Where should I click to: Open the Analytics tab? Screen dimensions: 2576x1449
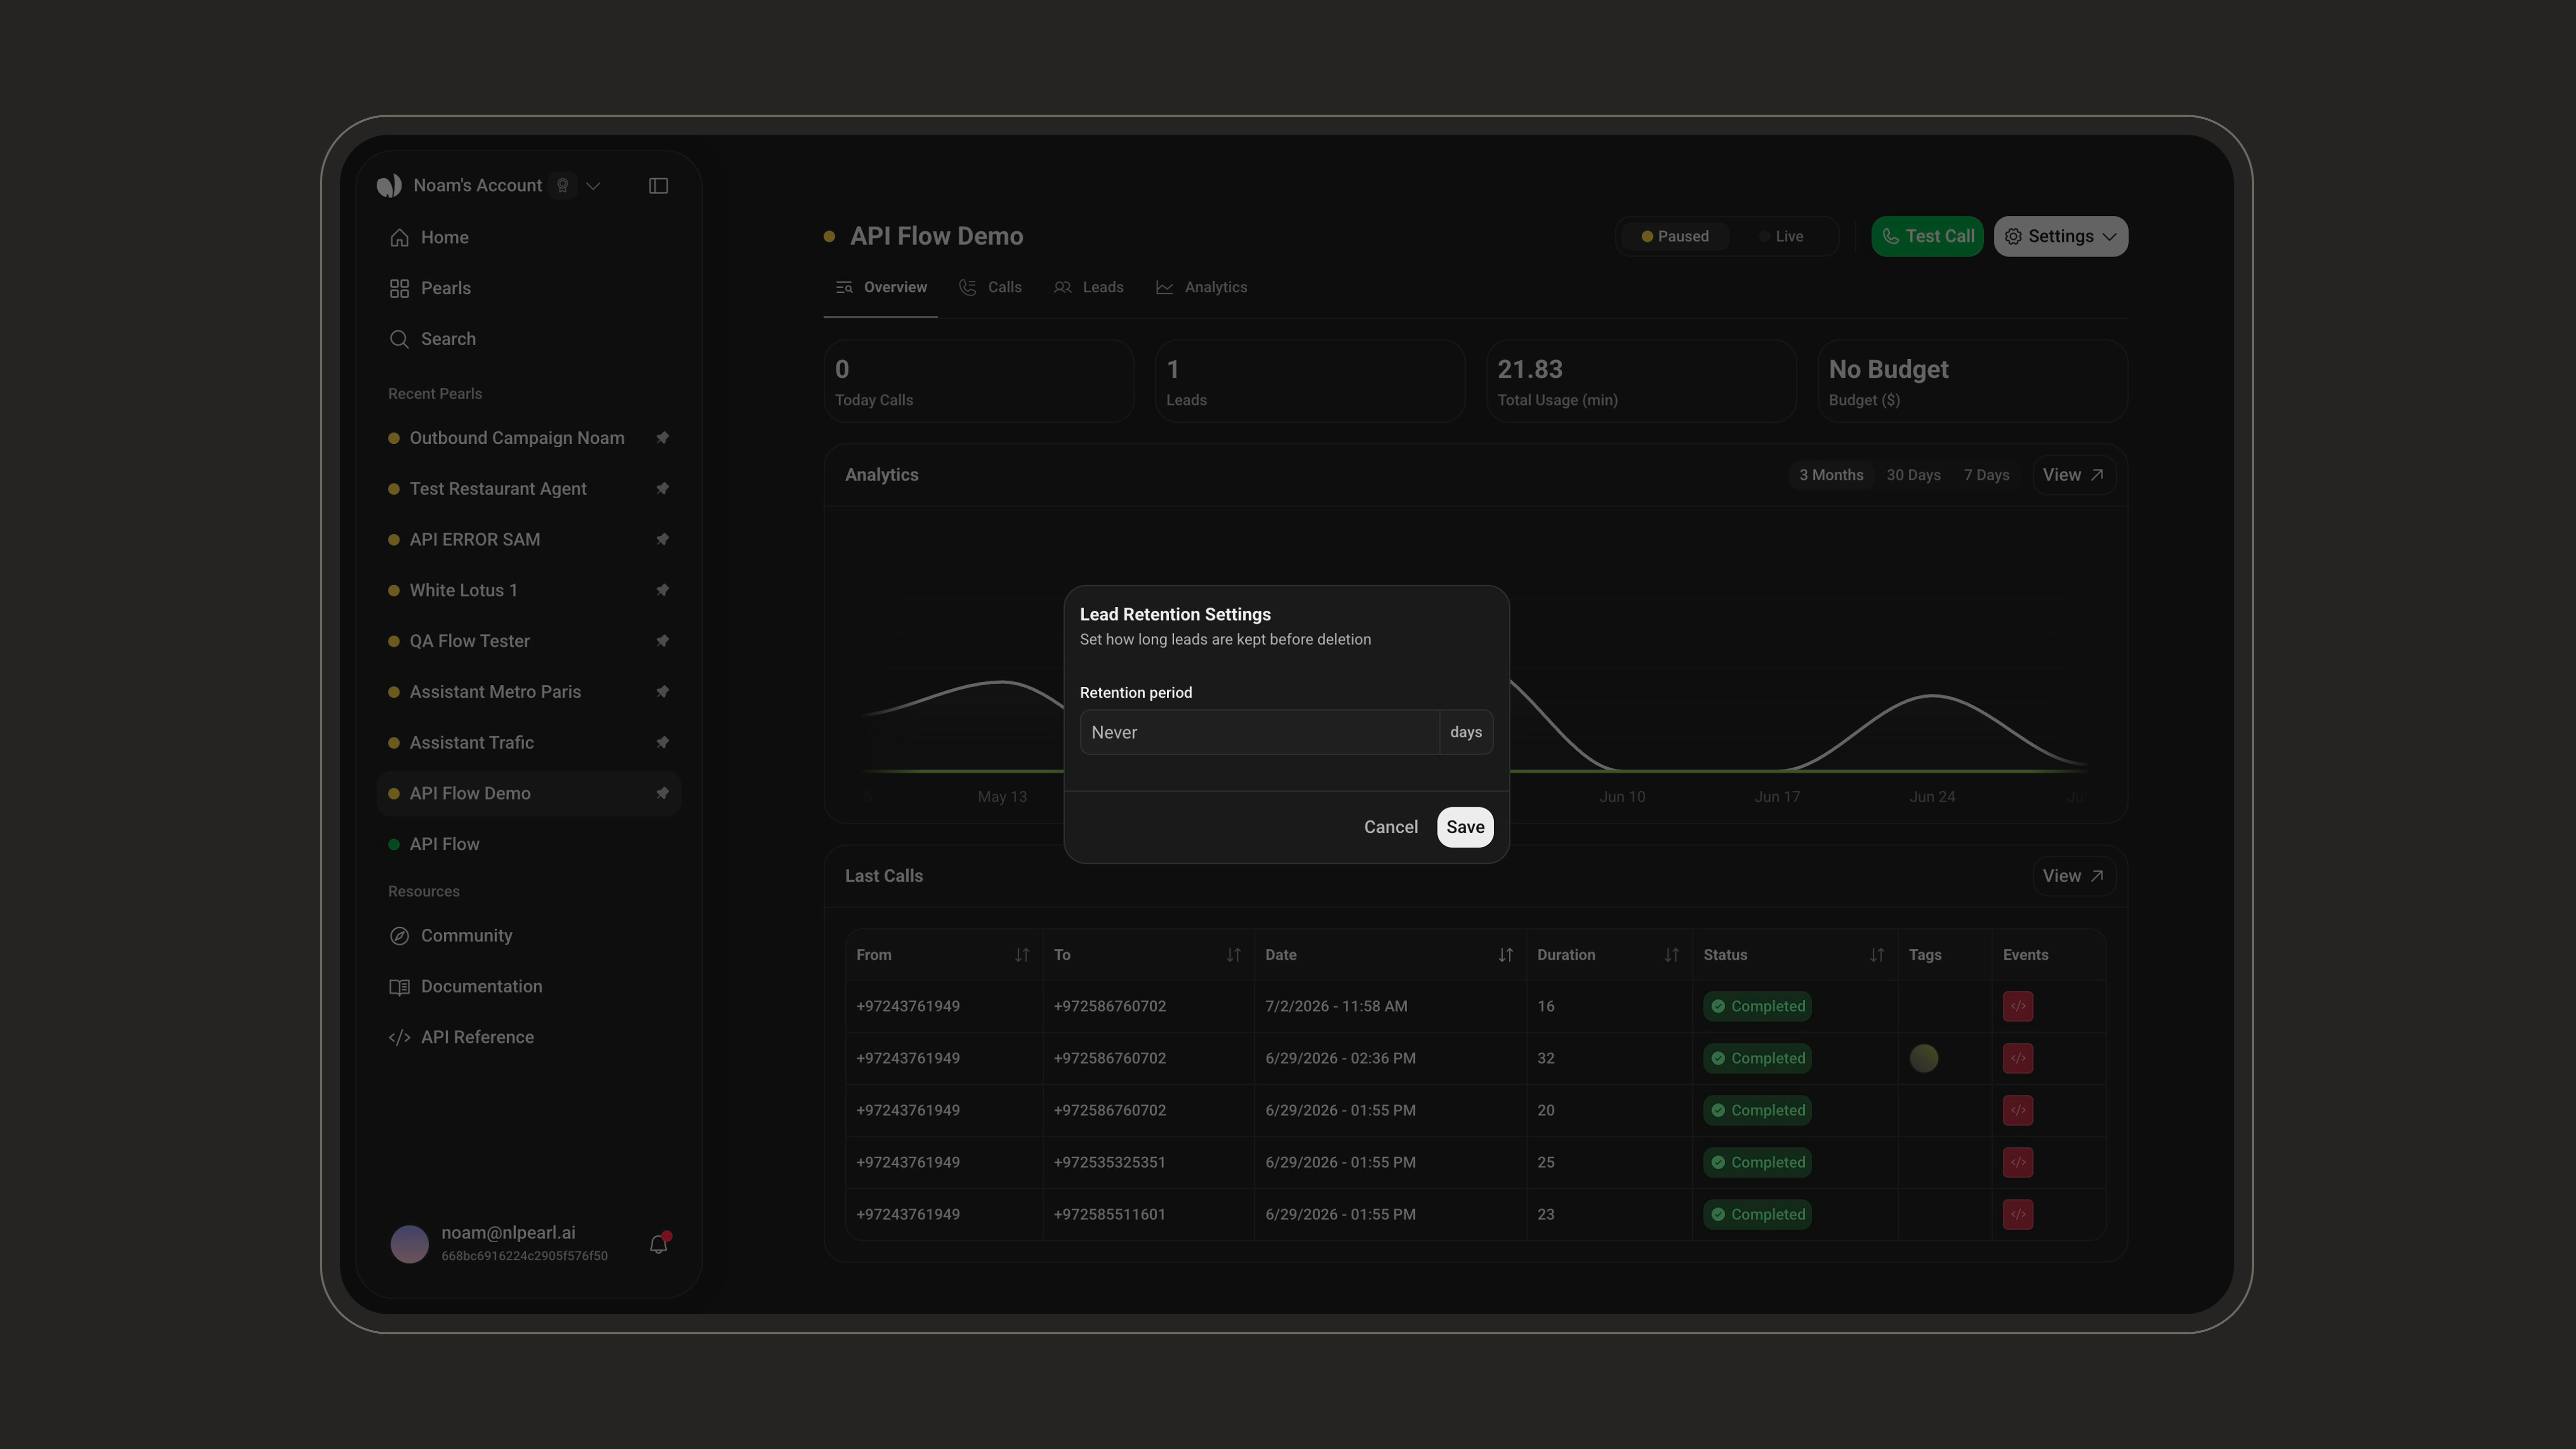click(x=1201, y=288)
